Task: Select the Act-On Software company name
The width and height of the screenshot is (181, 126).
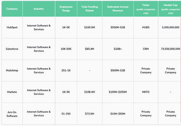Action: (x=12, y=114)
